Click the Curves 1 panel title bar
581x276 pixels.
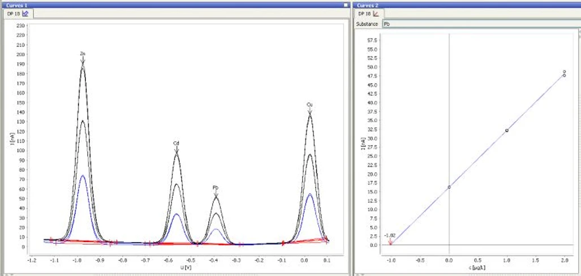pos(170,5)
